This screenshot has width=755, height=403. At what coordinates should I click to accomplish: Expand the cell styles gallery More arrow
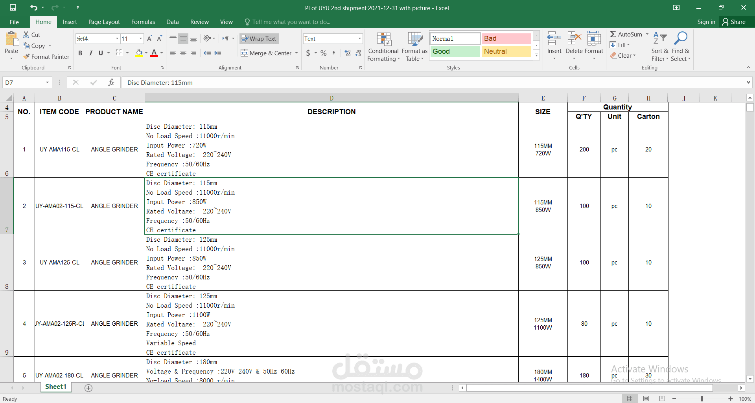click(536, 55)
